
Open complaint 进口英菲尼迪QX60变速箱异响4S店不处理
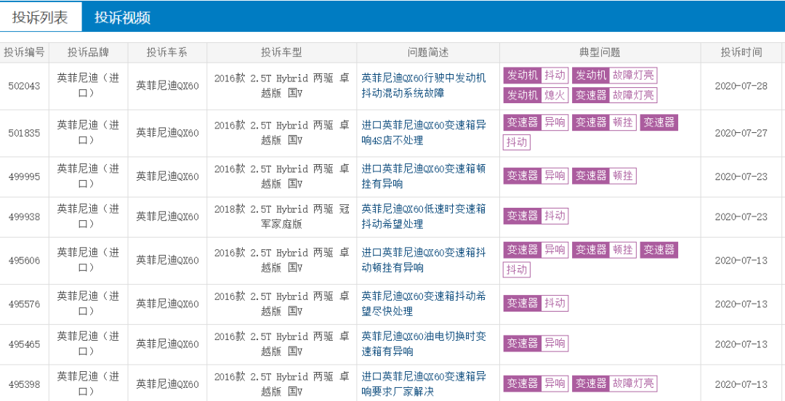pos(424,133)
